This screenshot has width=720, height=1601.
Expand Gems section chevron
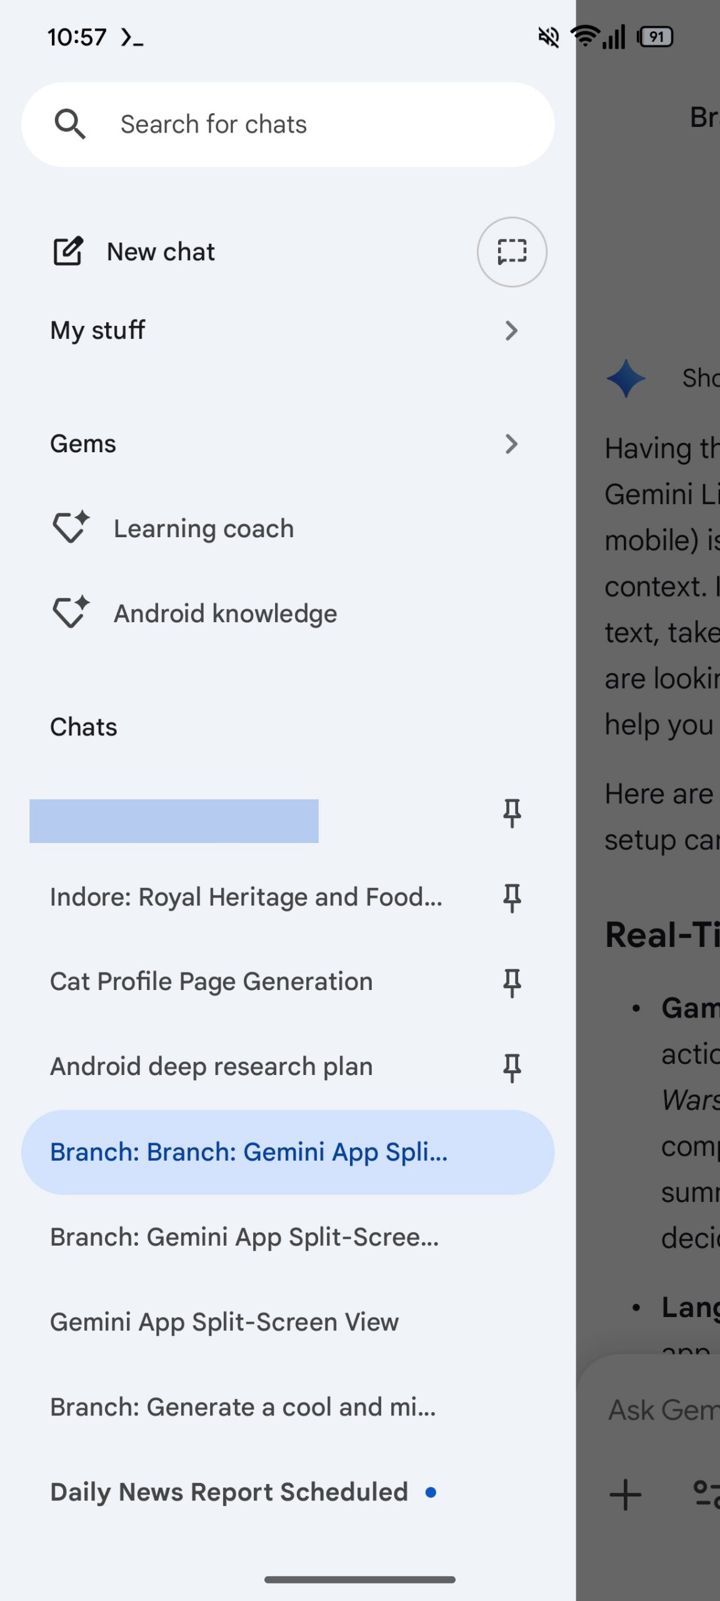(x=511, y=444)
